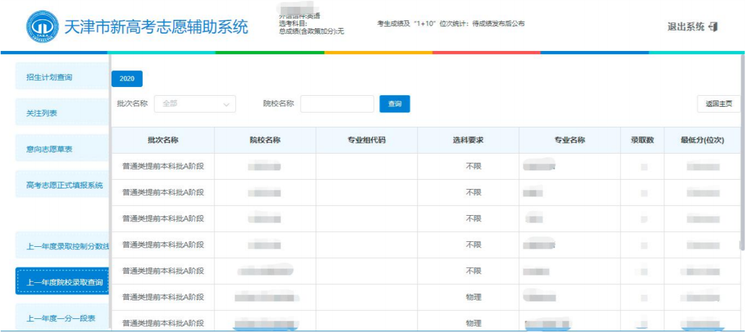Select 上一年度院校录取查询 menu item

pyautogui.click(x=64, y=282)
